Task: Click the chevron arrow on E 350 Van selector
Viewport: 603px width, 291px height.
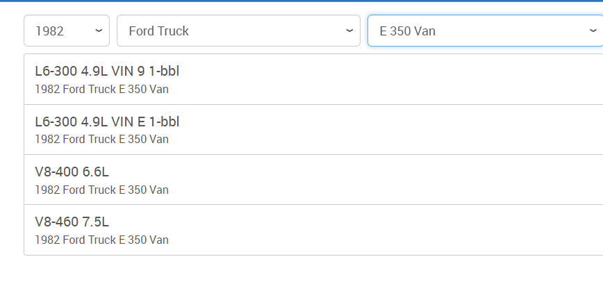Action: tap(593, 31)
